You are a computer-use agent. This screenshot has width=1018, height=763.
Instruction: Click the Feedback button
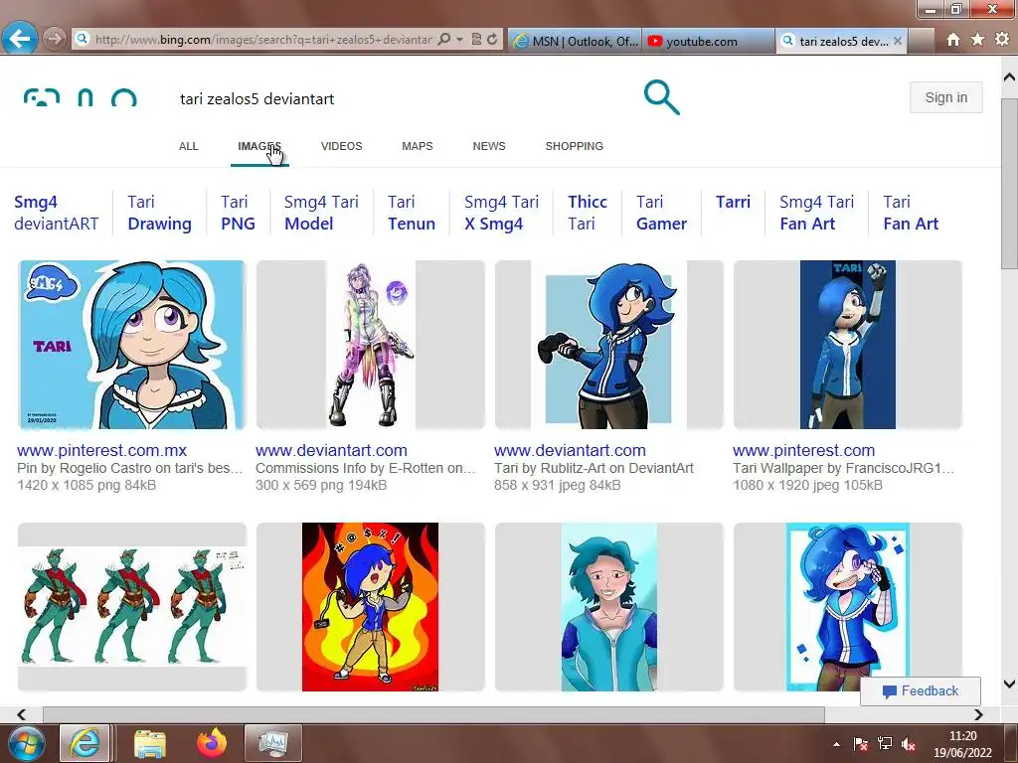921,691
